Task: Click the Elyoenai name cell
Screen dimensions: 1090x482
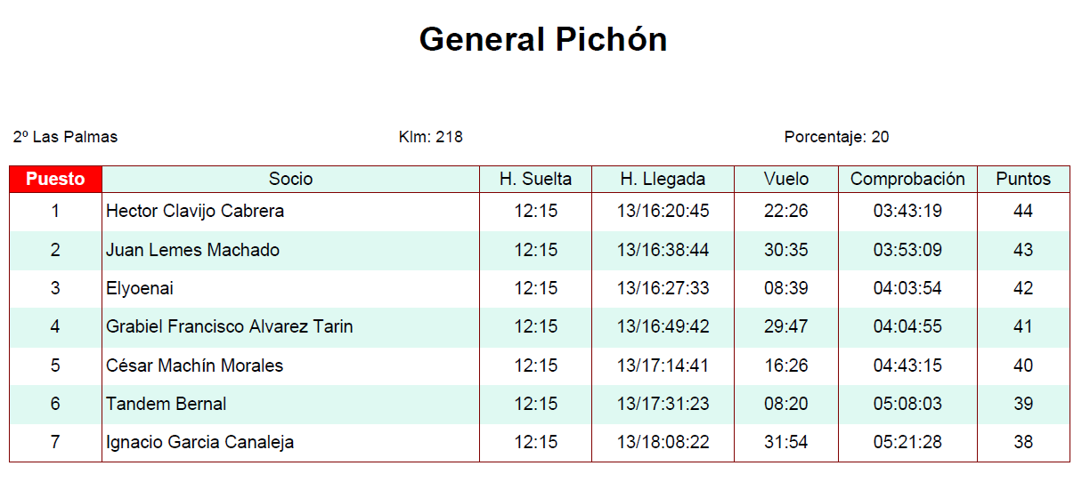Action: pyautogui.click(x=140, y=288)
